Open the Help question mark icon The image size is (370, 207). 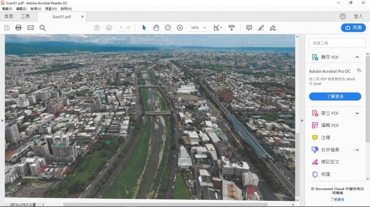pos(343,16)
